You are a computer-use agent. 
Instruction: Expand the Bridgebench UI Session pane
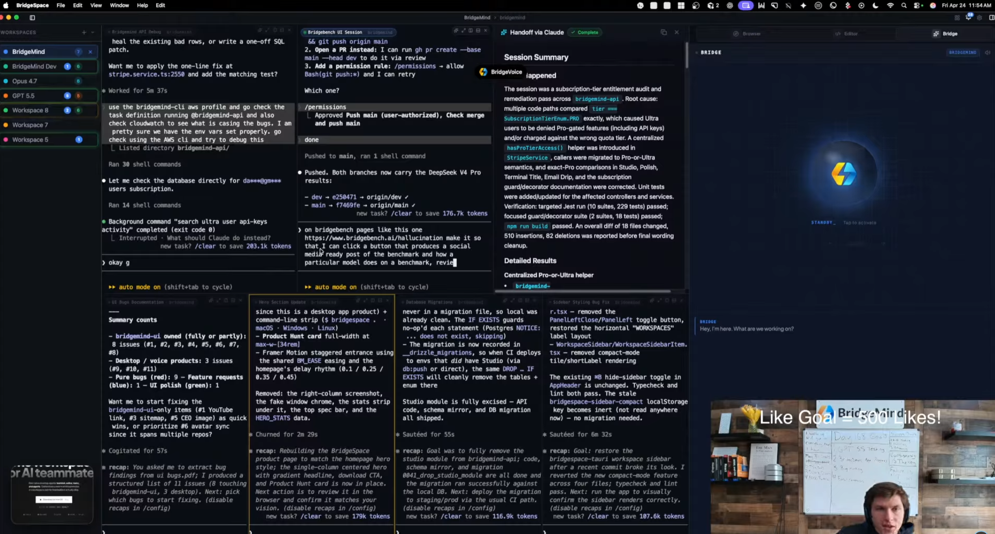[x=464, y=30]
